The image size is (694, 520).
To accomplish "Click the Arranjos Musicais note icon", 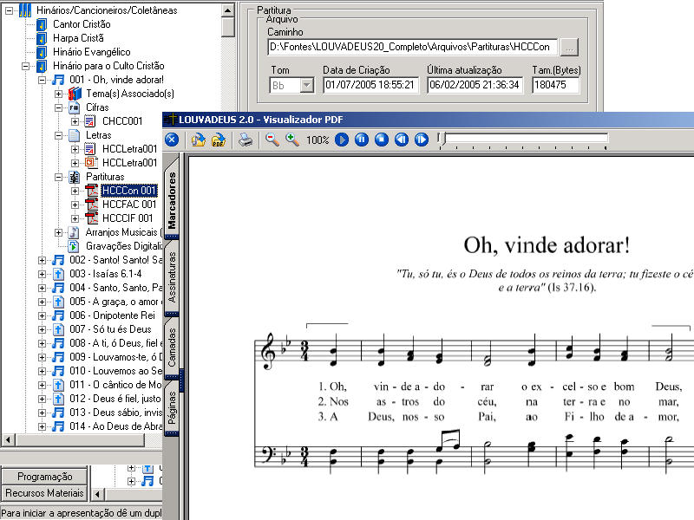I will tap(74, 232).
